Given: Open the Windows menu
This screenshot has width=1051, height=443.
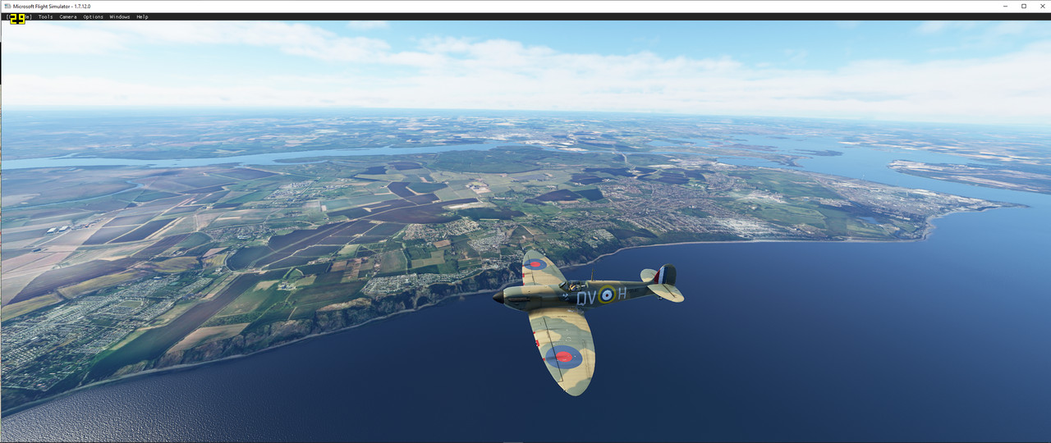Looking at the screenshot, I should (x=119, y=16).
